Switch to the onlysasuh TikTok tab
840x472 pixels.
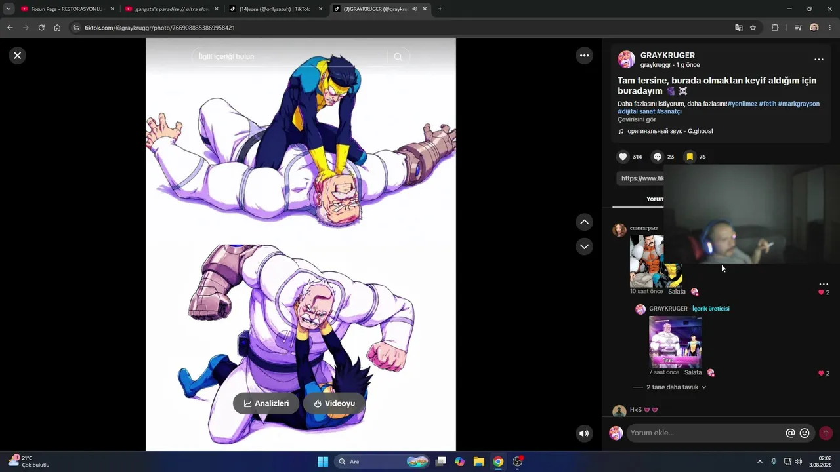(276, 9)
